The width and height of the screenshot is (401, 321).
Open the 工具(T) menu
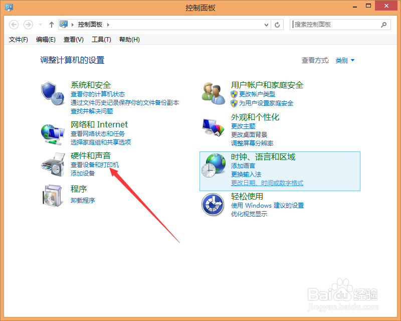(x=100, y=40)
